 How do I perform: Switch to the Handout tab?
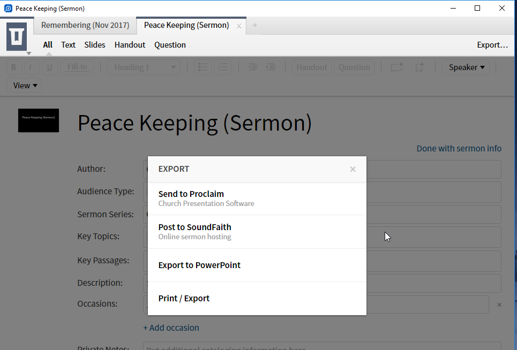coord(130,45)
